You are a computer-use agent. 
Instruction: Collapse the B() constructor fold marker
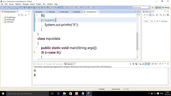pos(37,15)
